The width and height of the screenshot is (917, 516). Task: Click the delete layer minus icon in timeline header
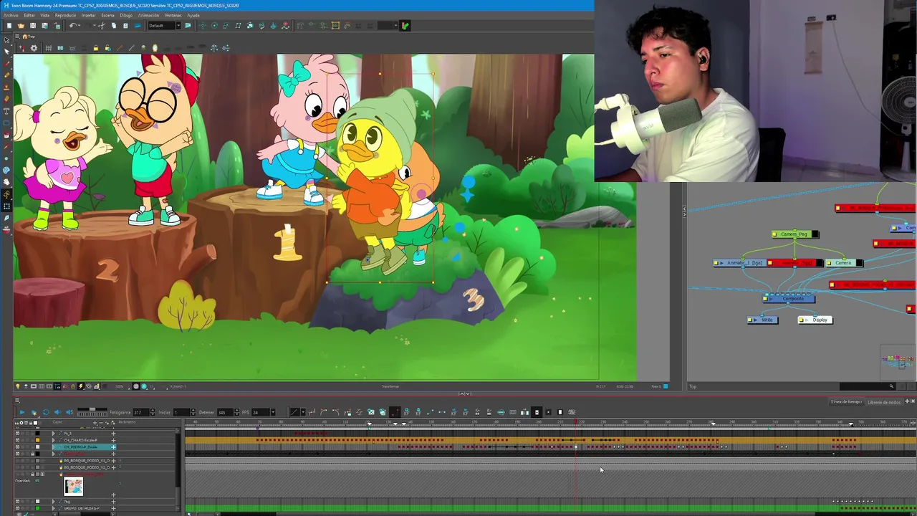(101, 423)
